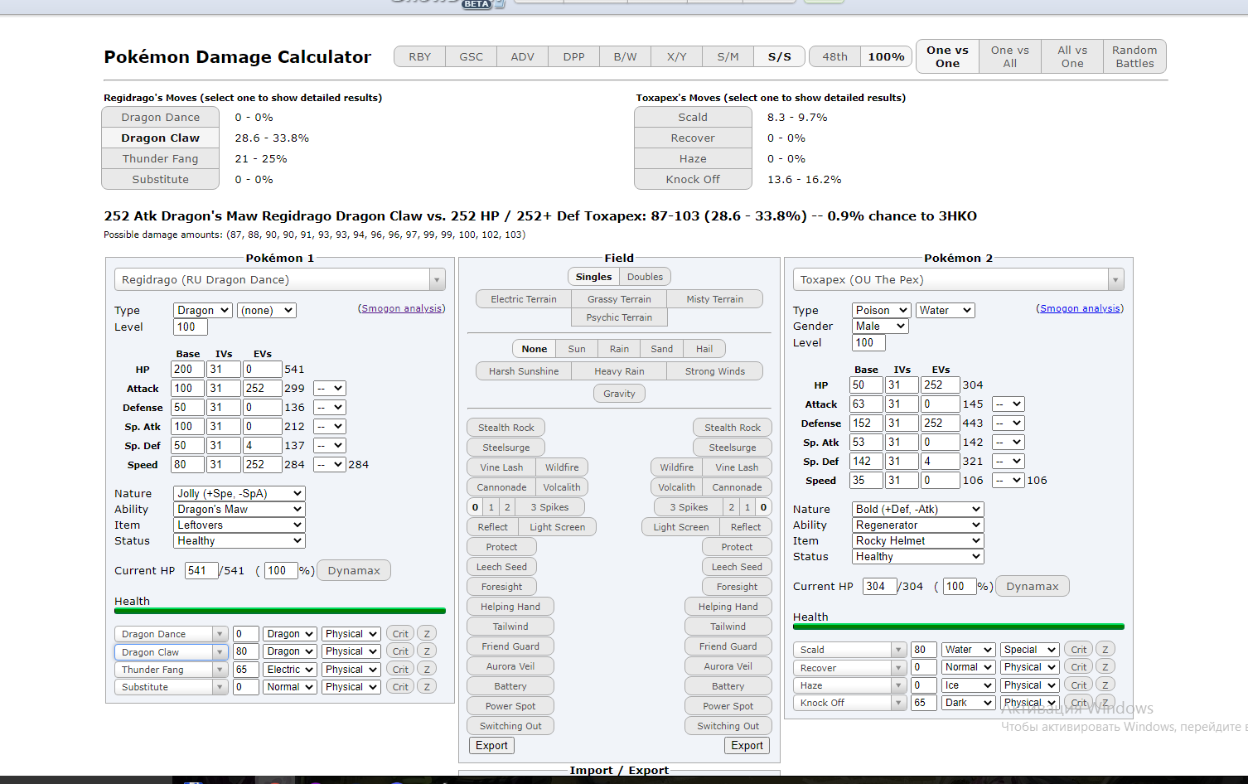The width and height of the screenshot is (1248, 784).
Task: Click the left Export button
Action: [491, 746]
